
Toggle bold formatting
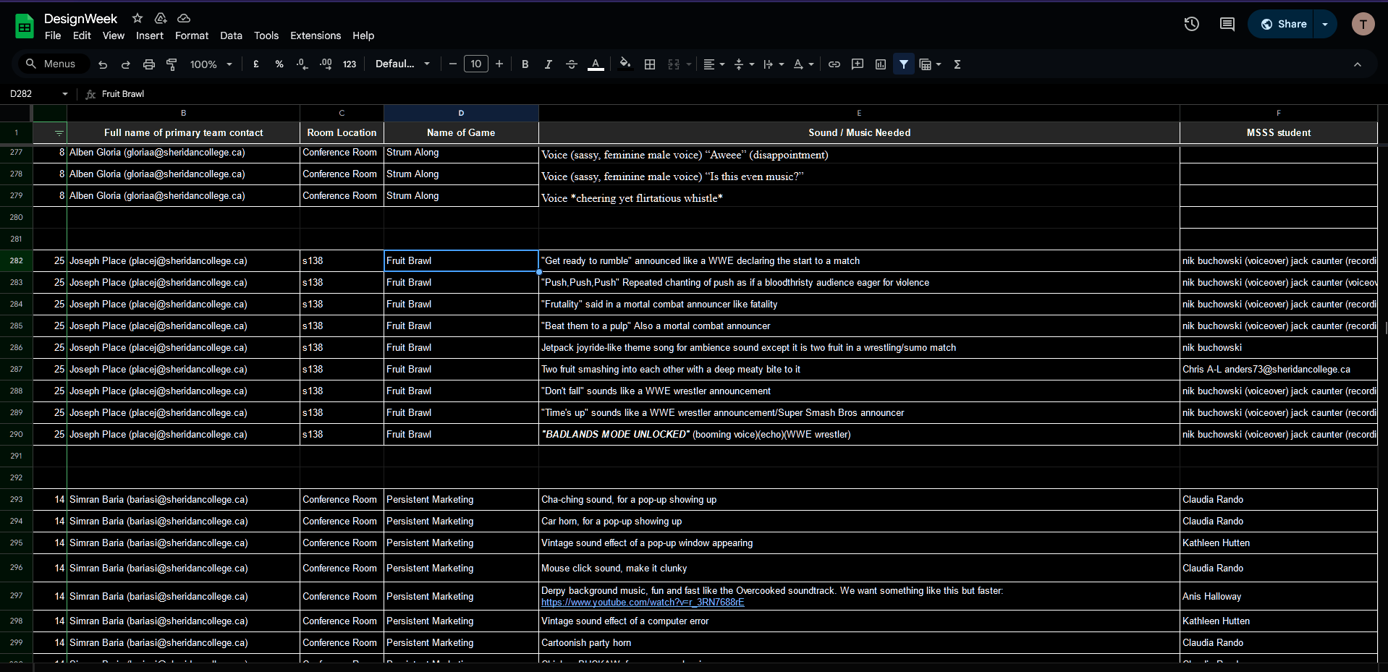click(525, 64)
